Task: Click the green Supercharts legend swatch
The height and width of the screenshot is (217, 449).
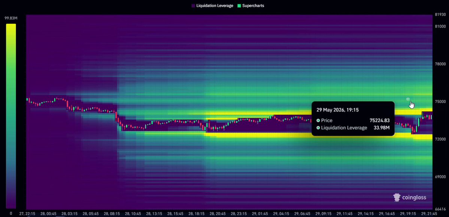Action: (239, 6)
